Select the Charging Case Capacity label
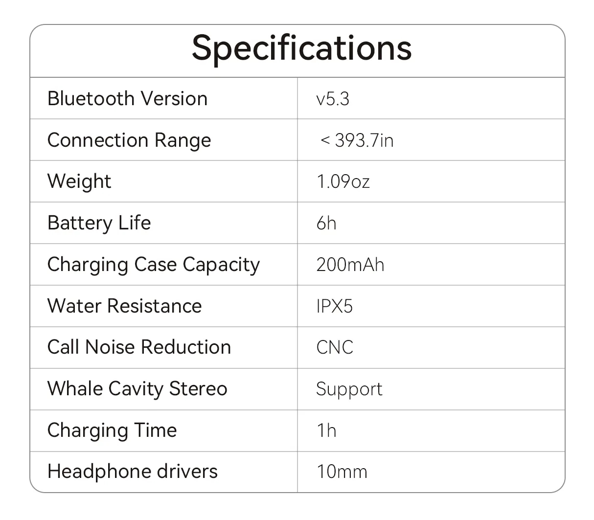 click(x=153, y=265)
